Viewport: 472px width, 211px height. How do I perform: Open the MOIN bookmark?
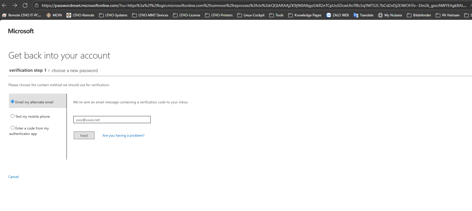pos(54,15)
